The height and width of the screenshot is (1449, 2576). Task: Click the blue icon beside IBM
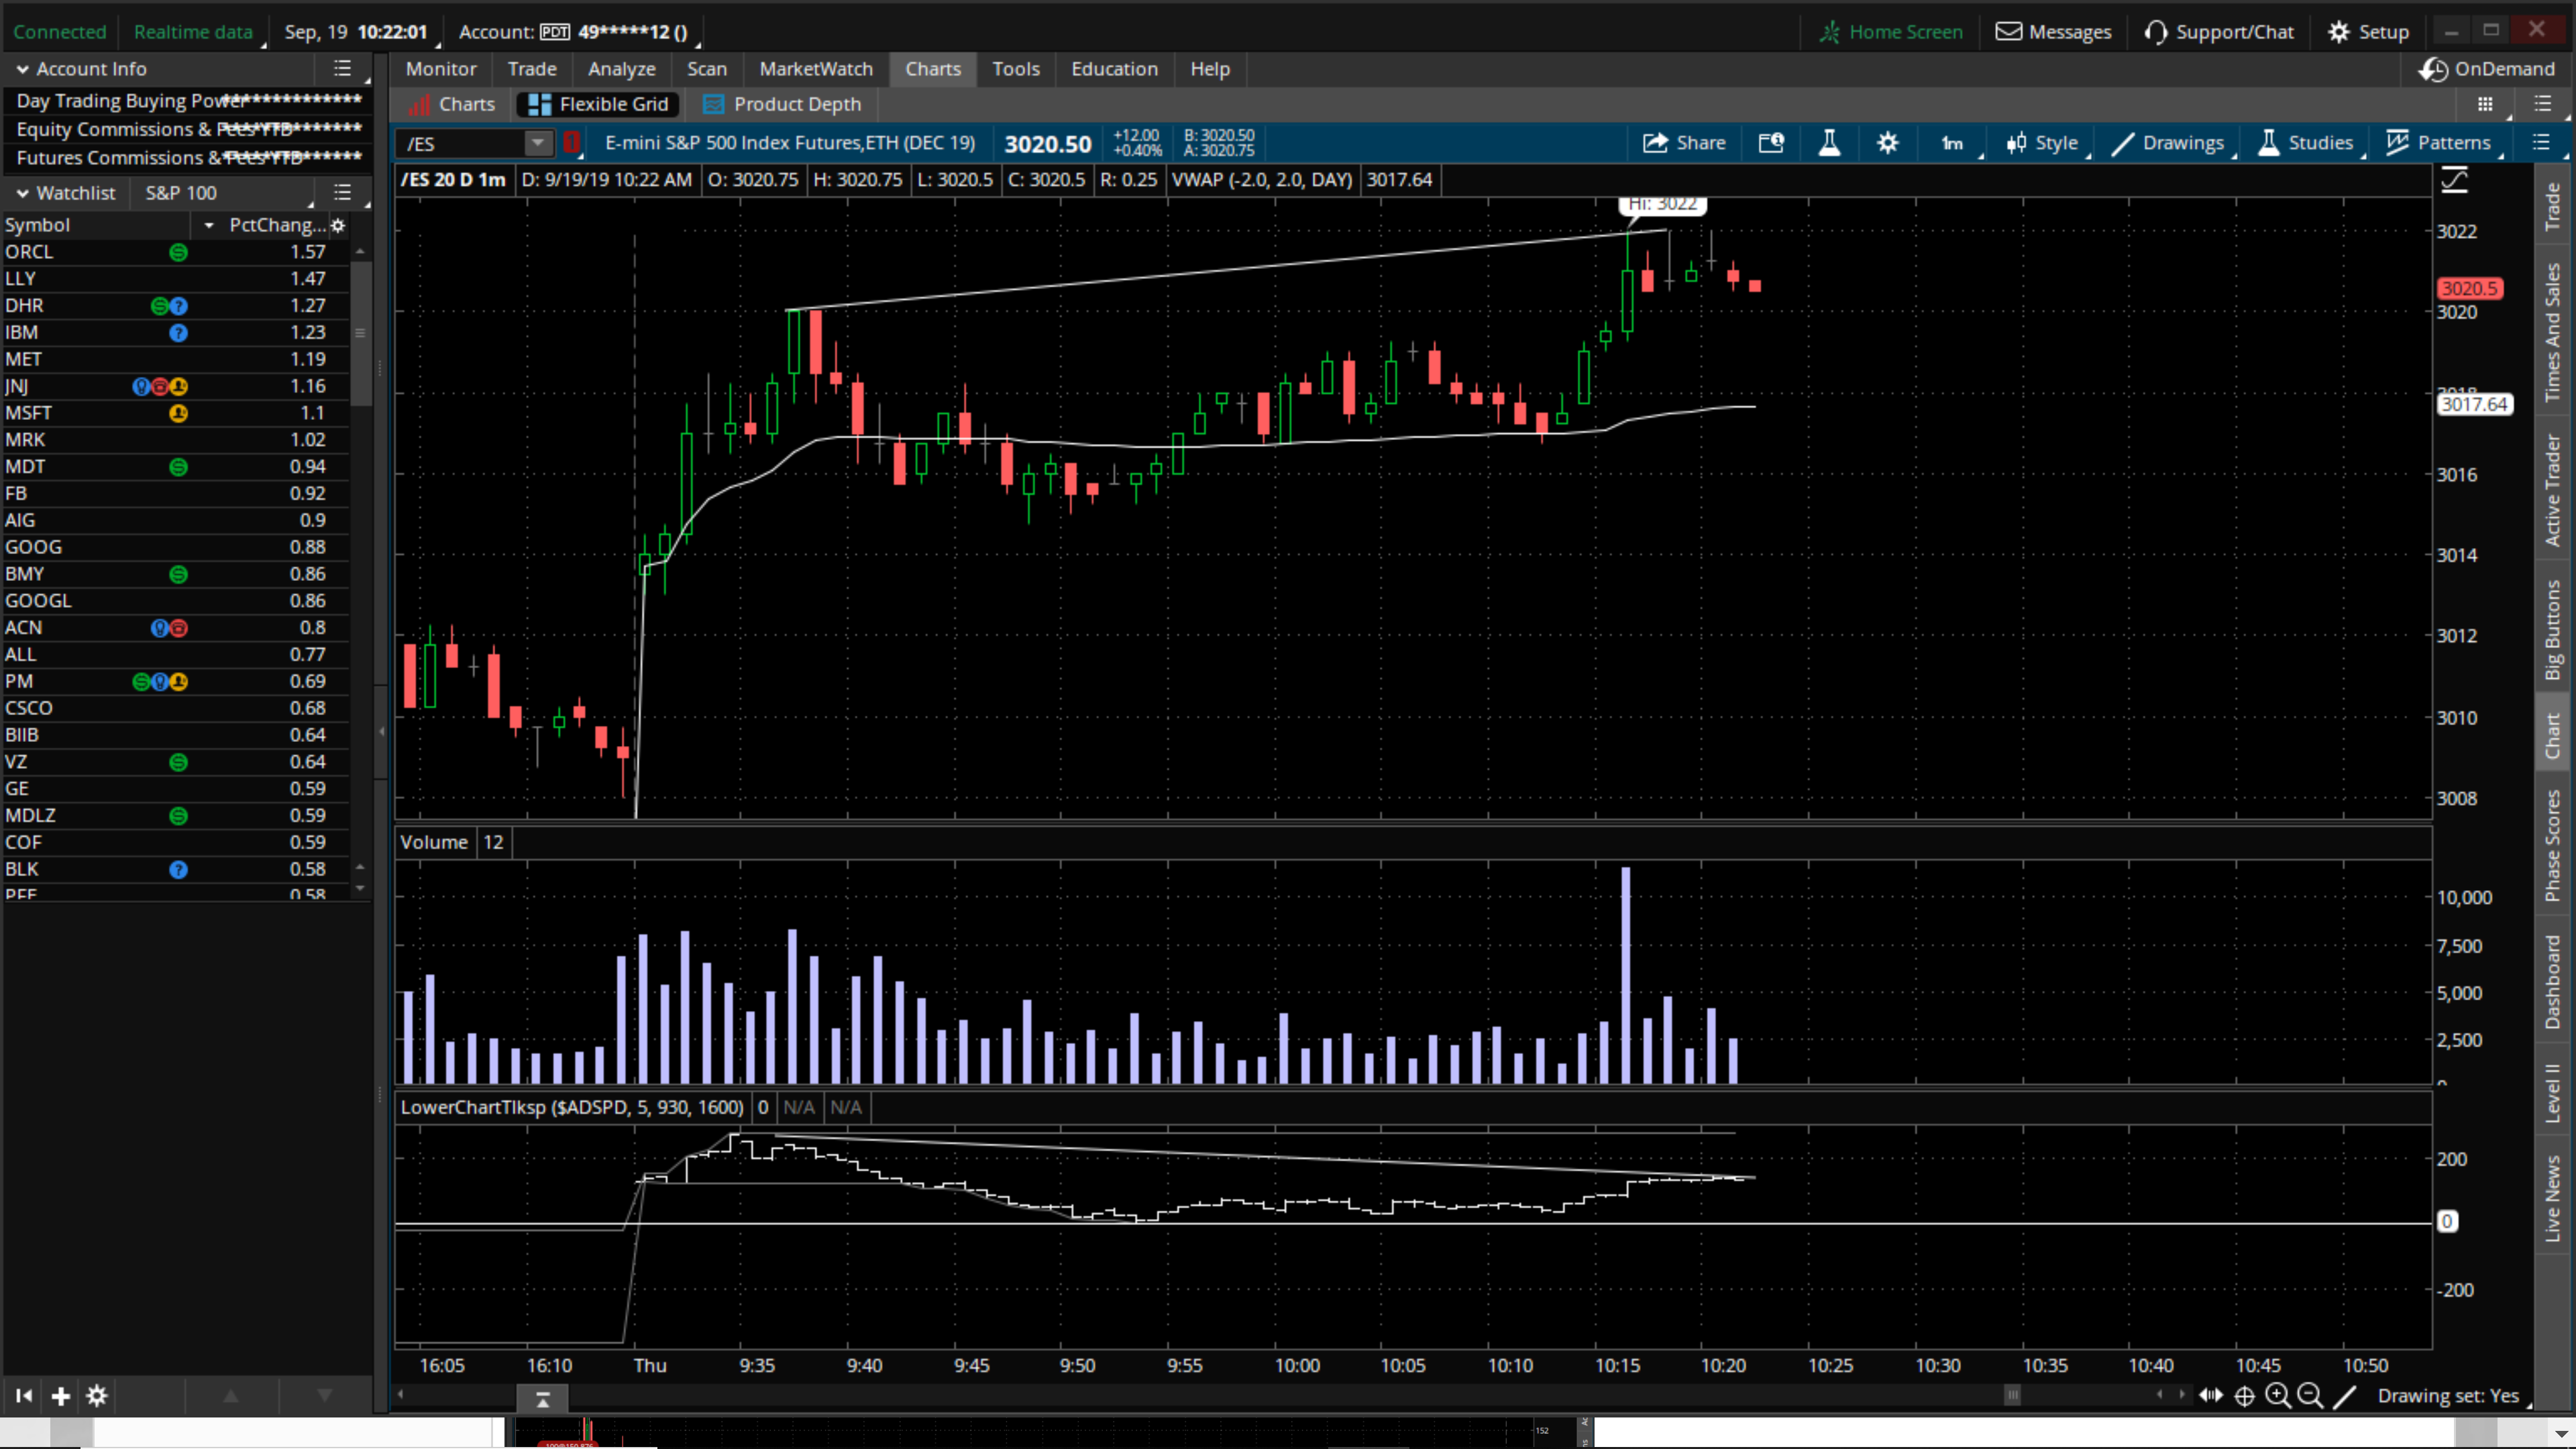(x=178, y=333)
